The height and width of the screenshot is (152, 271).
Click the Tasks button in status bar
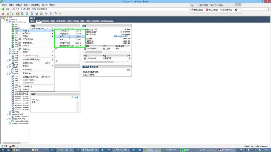tap(5, 146)
